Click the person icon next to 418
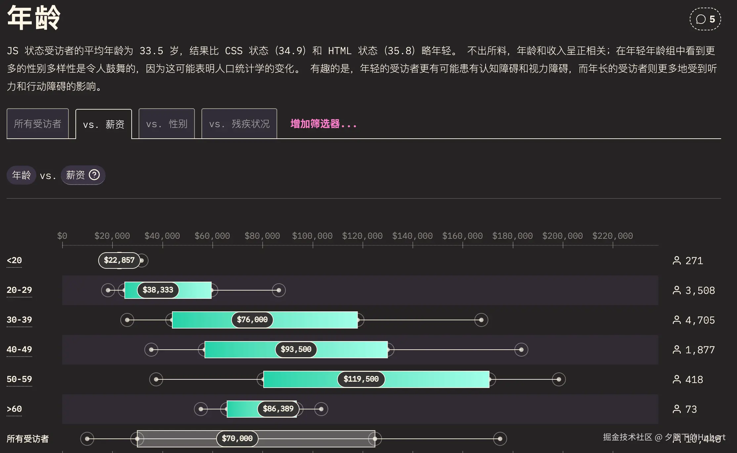Viewport: 737px width, 453px height. click(x=676, y=379)
